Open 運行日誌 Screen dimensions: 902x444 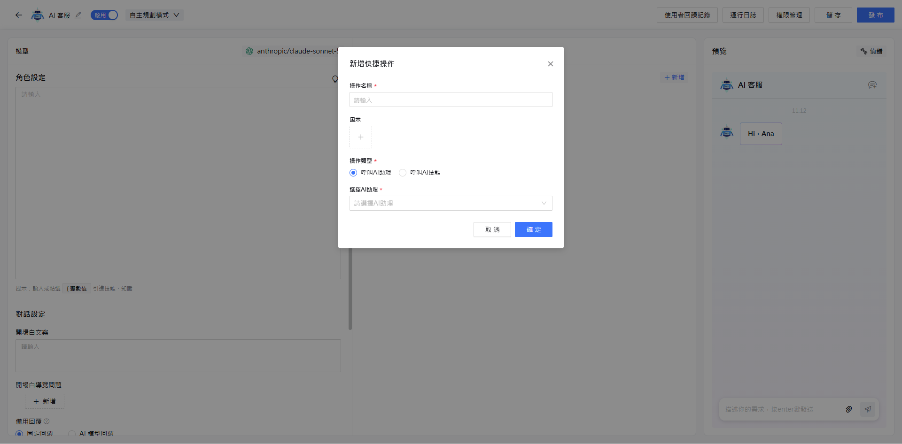[x=743, y=15]
